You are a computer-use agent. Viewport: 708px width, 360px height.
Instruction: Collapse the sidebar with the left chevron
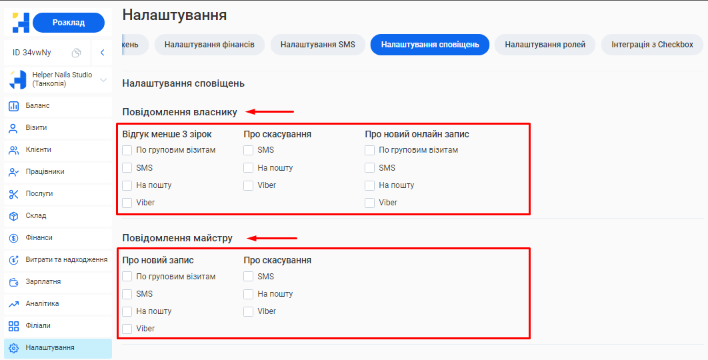coord(102,53)
